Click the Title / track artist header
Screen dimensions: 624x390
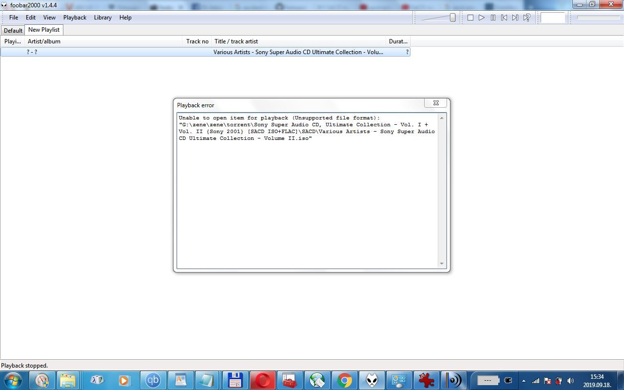click(x=299, y=41)
